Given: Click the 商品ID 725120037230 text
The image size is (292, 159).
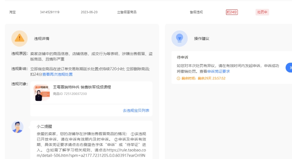Looking at the screenshot, I should [70, 94].
